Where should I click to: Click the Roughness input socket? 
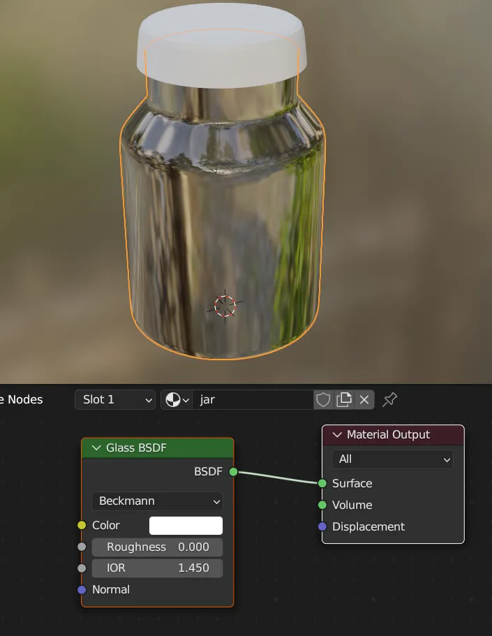click(x=82, y=547)
